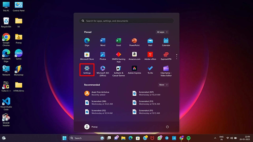Image resolution: width=253 pixels, height=142 pixels.
Task: Click the ENG IN language indicator
Action: point(221,138)
